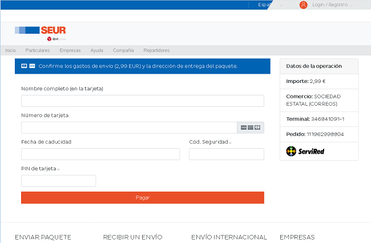371x243 pixels.
Task: Click the help dot beside PIN de tarjeta
Action: 59,169
